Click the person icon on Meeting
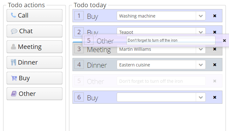 (x=13, y=47)
